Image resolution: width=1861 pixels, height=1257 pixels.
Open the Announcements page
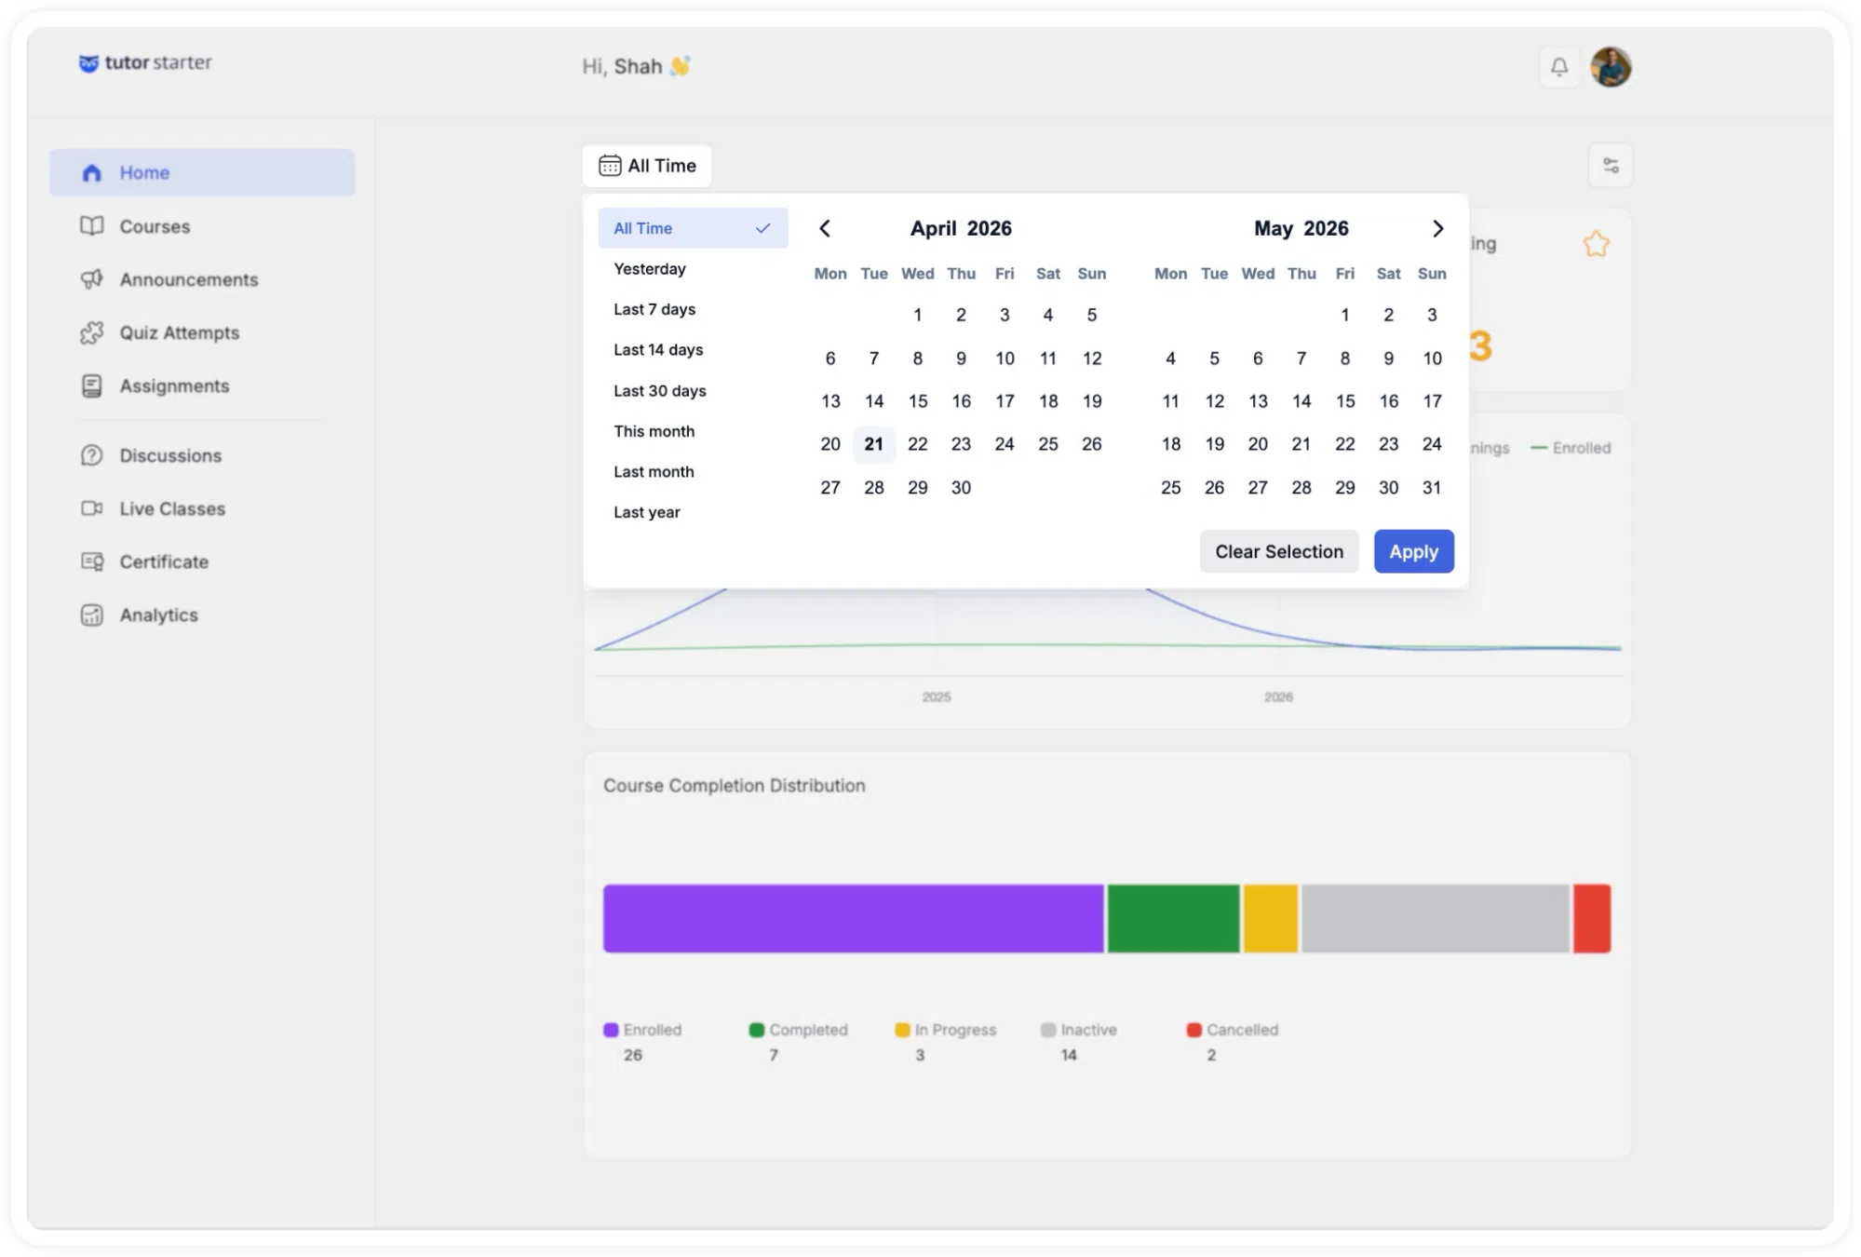pos(202,279)
